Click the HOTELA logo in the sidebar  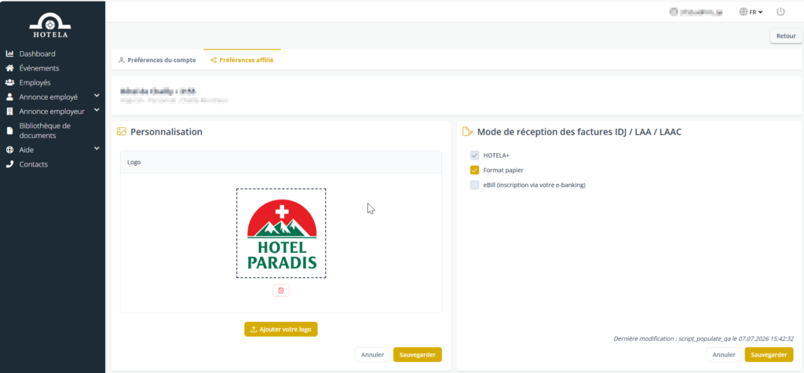click(x=49, y=26)
